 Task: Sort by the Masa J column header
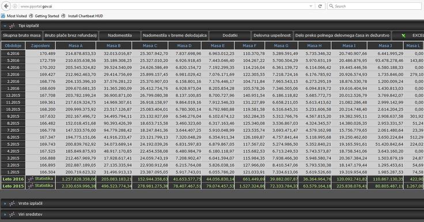pos(385,46)
